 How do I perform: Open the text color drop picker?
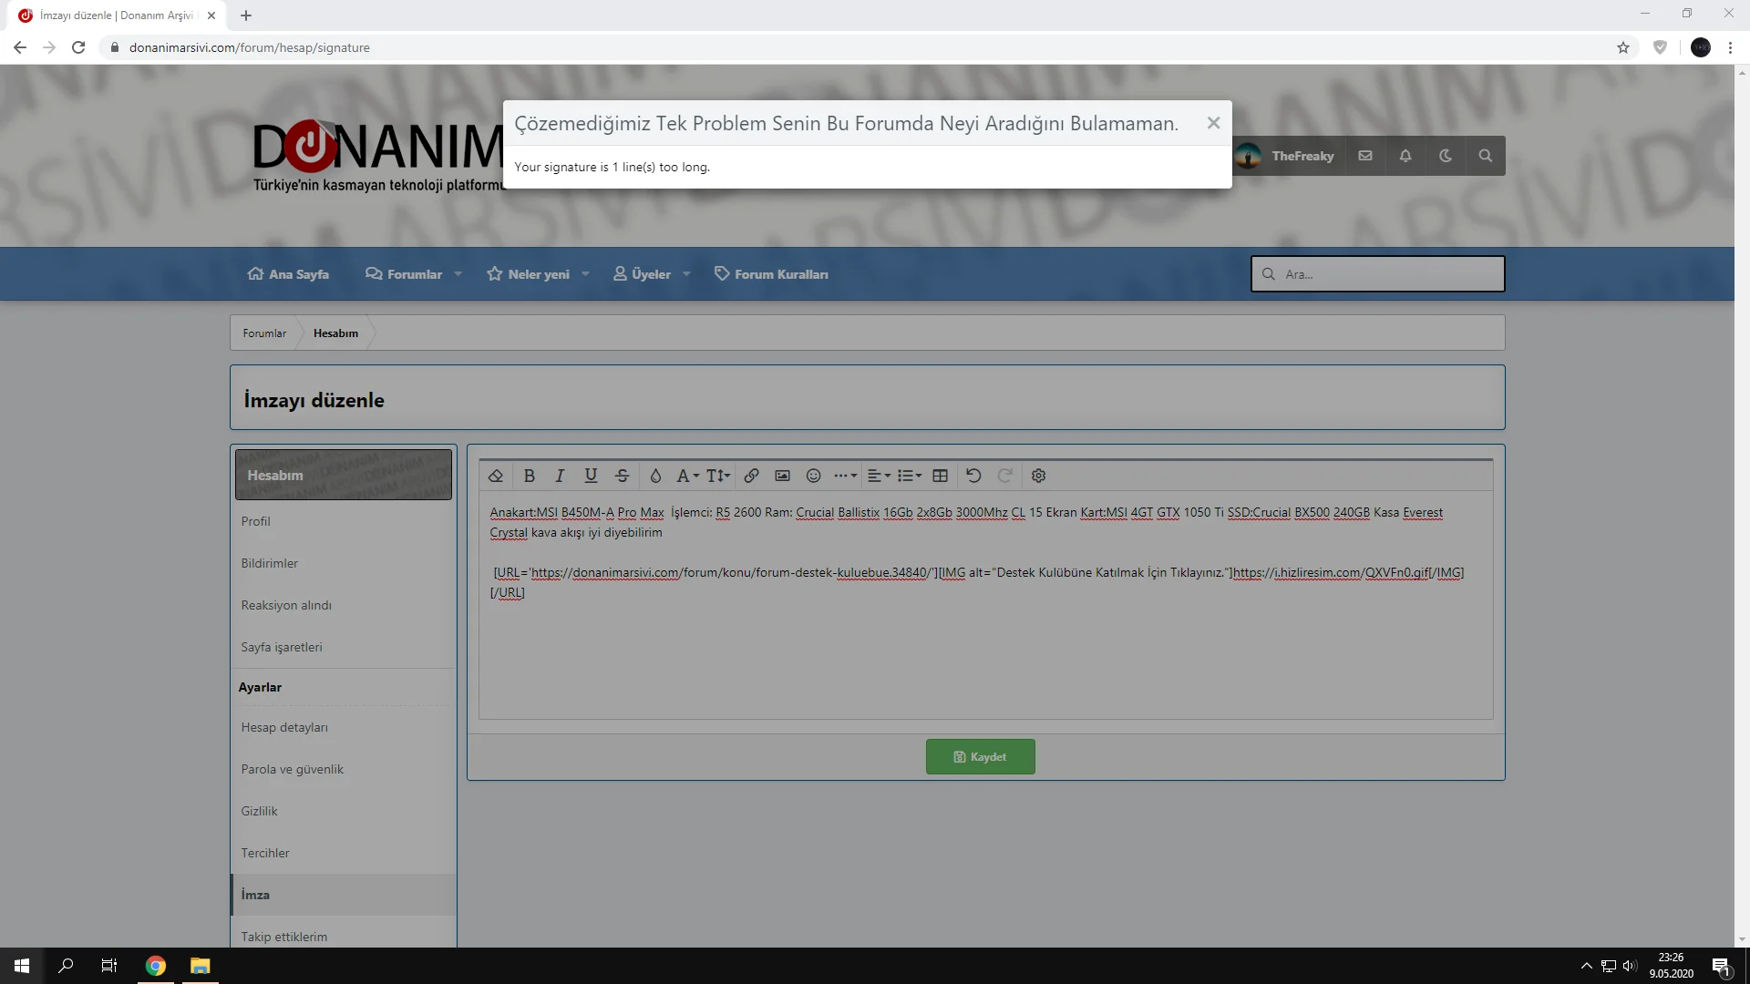(x=655, y=476)
